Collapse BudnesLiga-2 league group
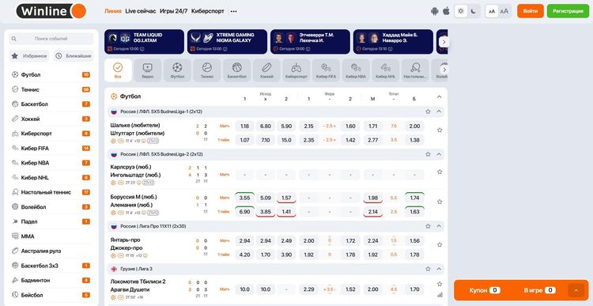The height and width of the screenshot is (306, 593). tap(439, 154)
